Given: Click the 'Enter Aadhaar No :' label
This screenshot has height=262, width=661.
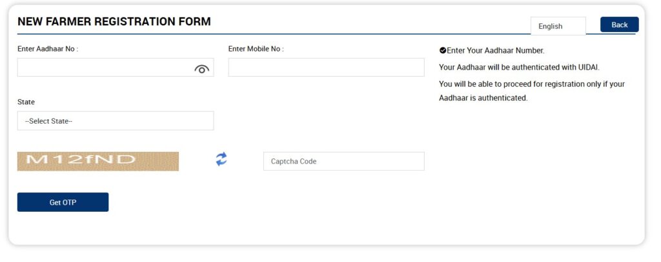Looking at the screenshot, I should [48, 49].
